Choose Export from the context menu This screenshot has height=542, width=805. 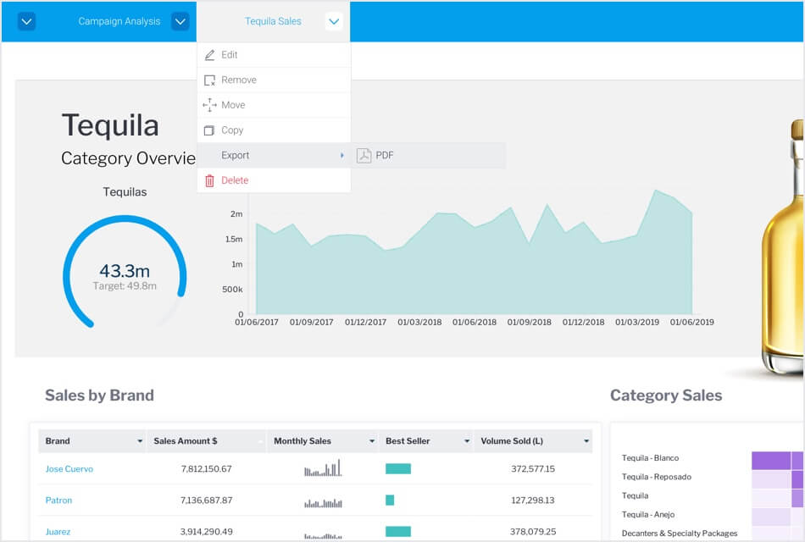point(236,156)
